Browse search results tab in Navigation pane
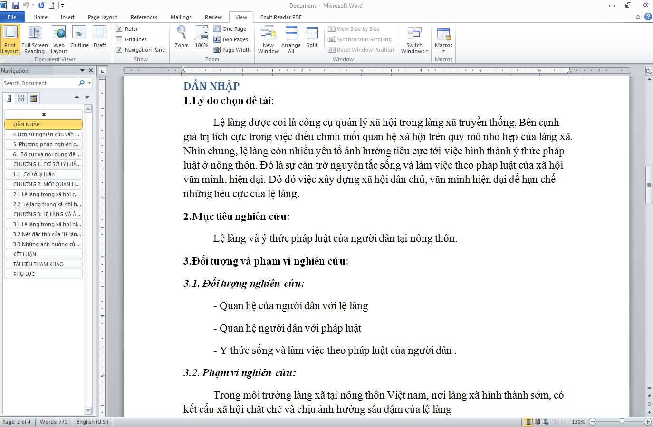 tap(33, 98)
